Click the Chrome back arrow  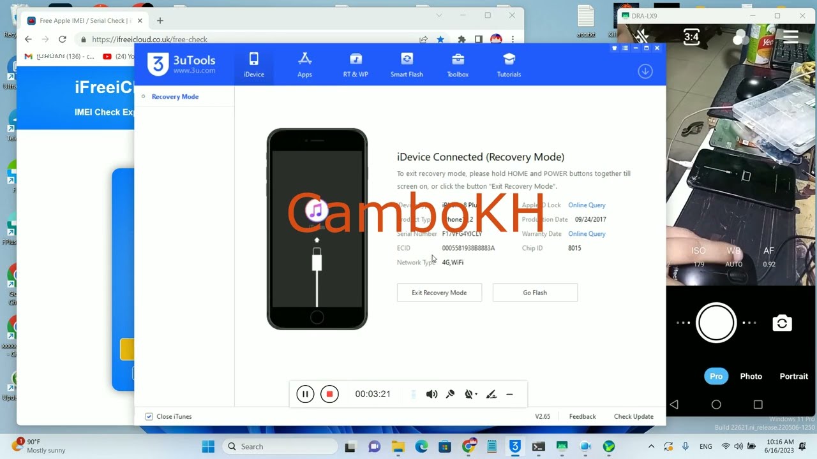point(28,39)
